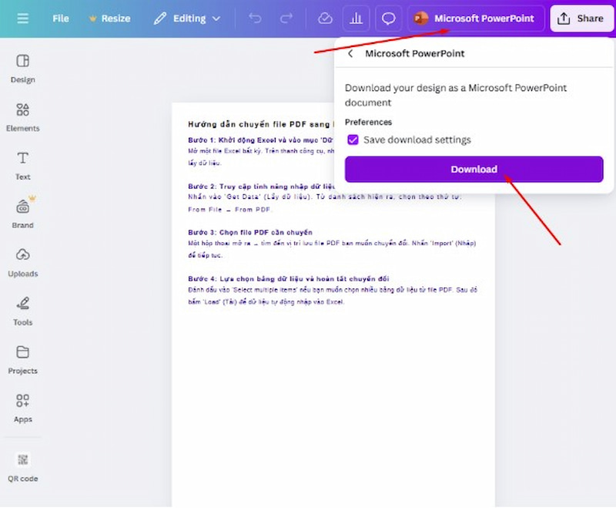616x508 pixels.
Task: Open the Projects sidebar panel
Action: click(23, 359)
